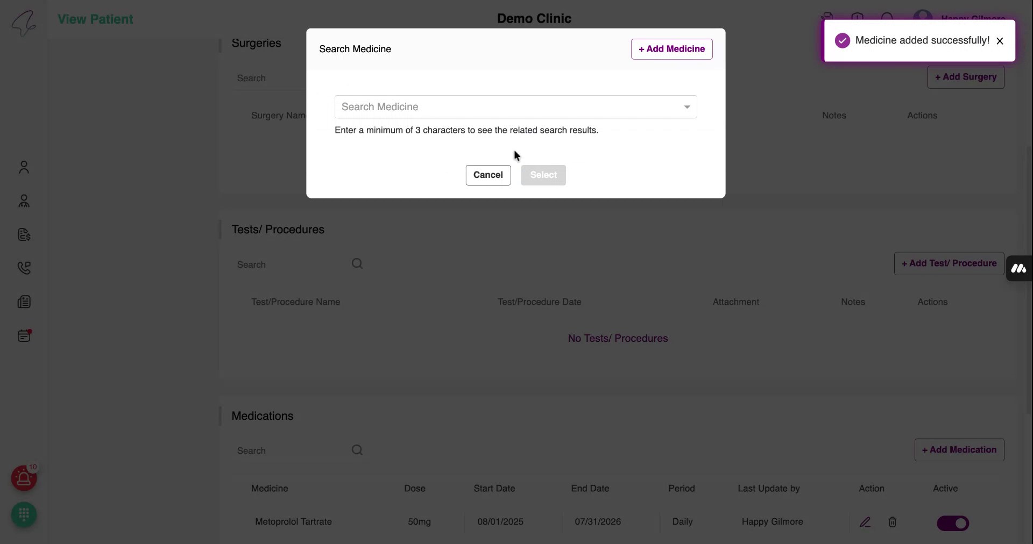This screenshot has width=1033, height=544.
Task: Open the Happy Gilmore profile avatar
Action: pyautogui.click(x=922, y=16)
